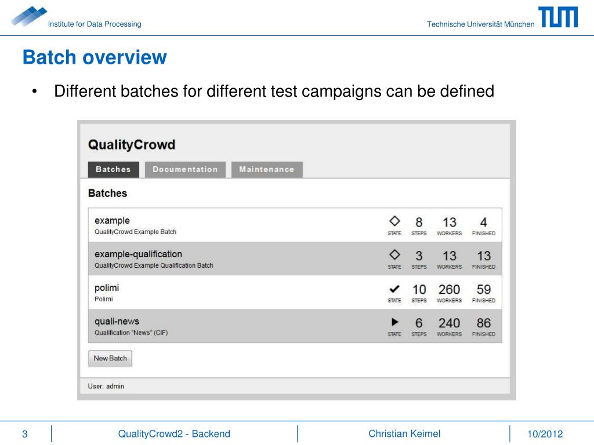The width and height of the screenshot is (594, 445).
Task: Open the Maintenance tab
Action: tap(267, 170)
